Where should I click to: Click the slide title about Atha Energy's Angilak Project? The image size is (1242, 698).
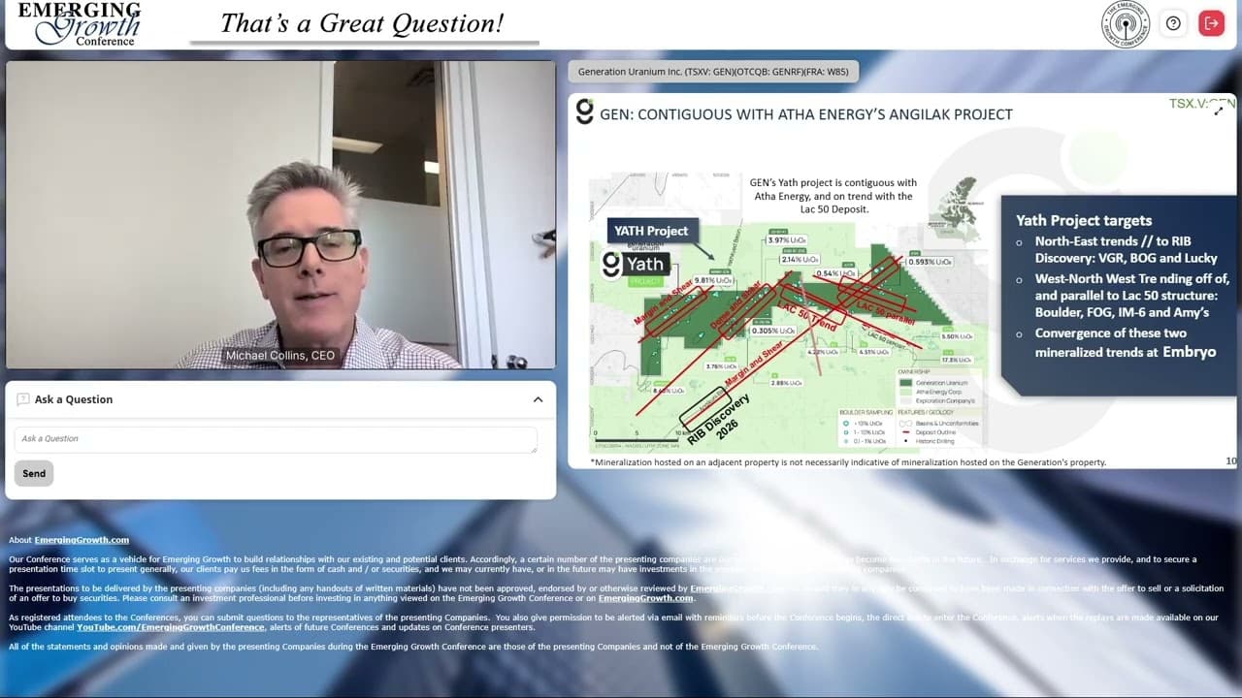[x=806, y=114]
